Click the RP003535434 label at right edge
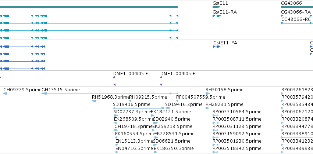Image resolution: width=313 pixels, height=154 pixels. click(297, 104)
